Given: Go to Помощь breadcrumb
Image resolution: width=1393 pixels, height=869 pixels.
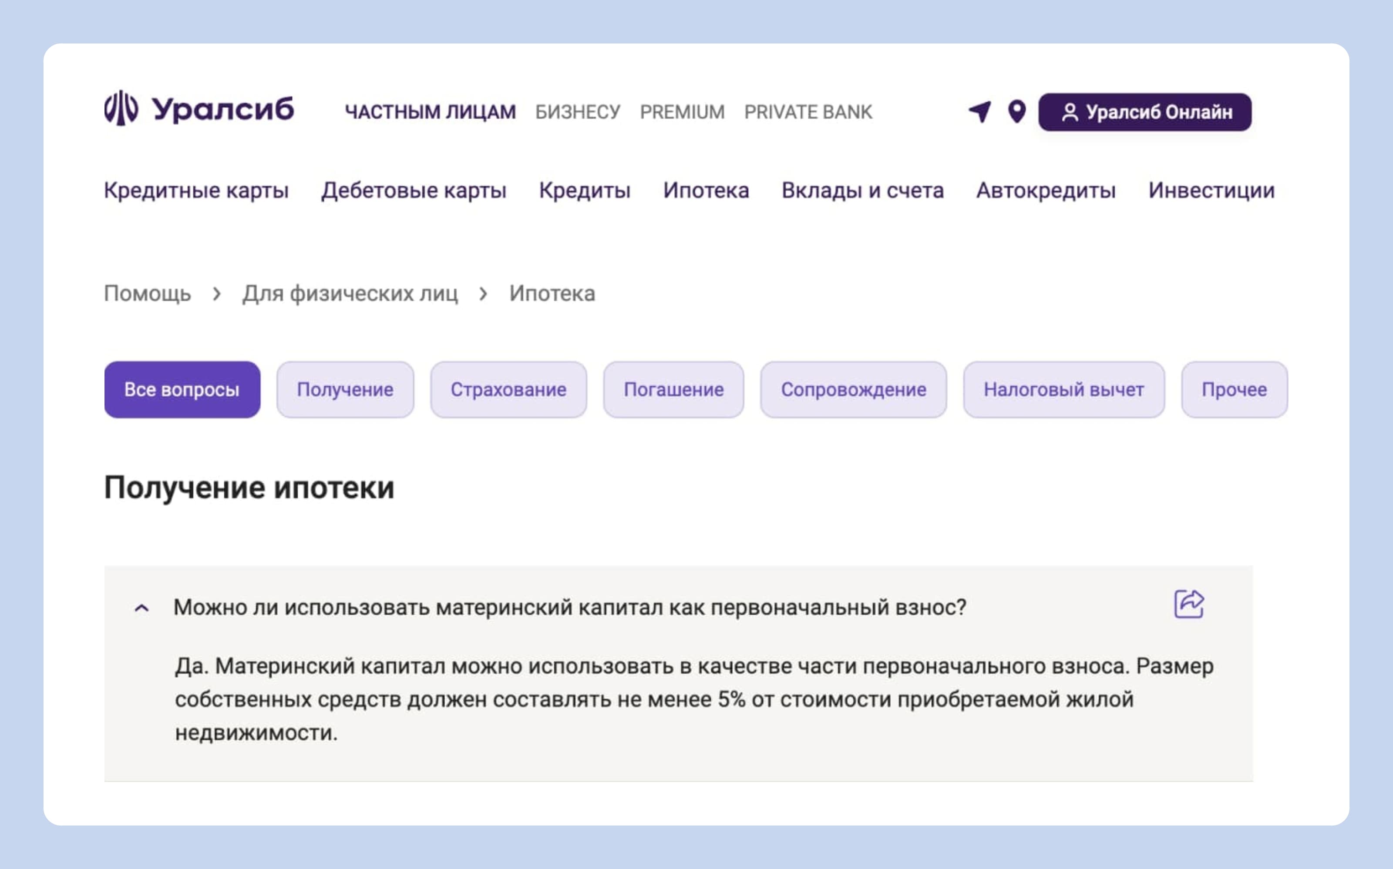Looking at the screenshot, I should click(x=147, y=294).
